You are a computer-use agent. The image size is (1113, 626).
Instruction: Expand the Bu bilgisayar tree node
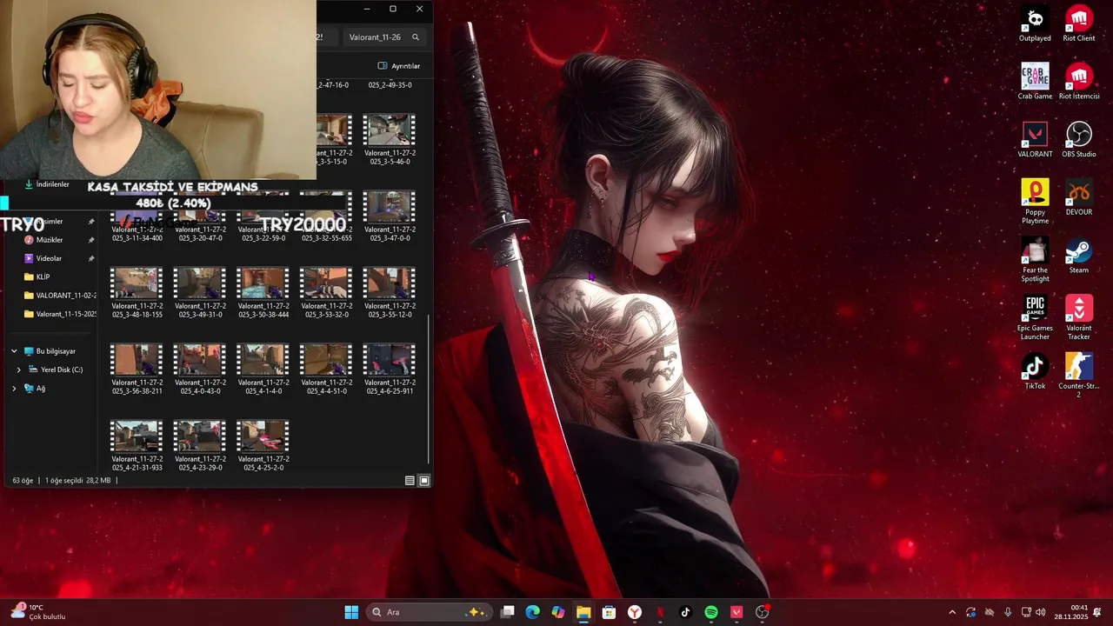click(x=14, y=351)
